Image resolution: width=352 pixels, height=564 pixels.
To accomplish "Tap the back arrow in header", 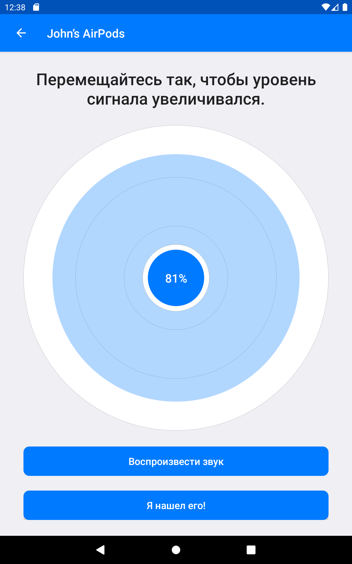I will click(21, 33).
